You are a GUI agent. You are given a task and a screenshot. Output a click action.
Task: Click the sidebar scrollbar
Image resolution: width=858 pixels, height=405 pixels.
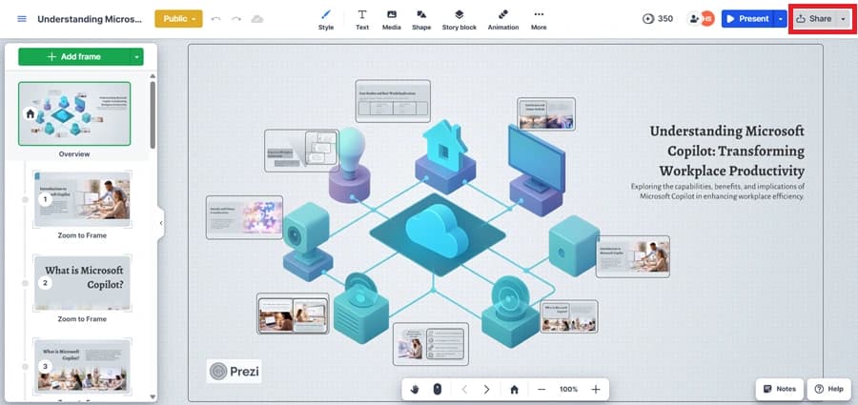153,115
